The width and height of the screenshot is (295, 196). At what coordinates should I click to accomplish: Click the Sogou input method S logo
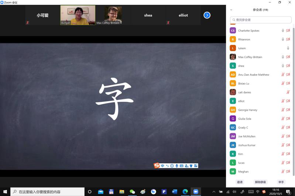coord(157,165)
